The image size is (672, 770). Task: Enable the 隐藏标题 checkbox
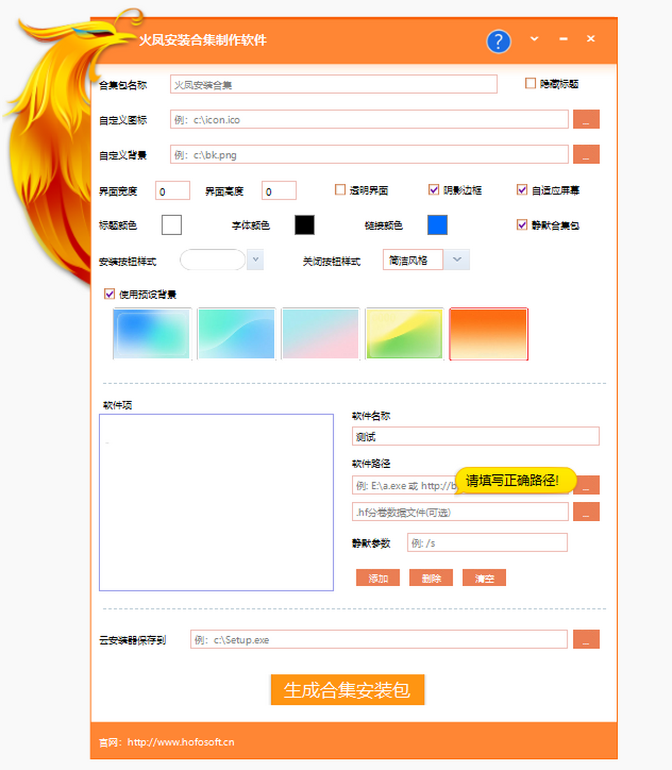(530, 83)
